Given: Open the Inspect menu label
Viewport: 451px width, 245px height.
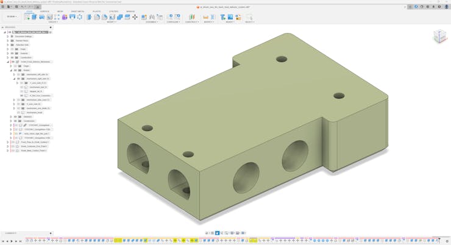Looking at the screenshot, I should click(209, 22).
